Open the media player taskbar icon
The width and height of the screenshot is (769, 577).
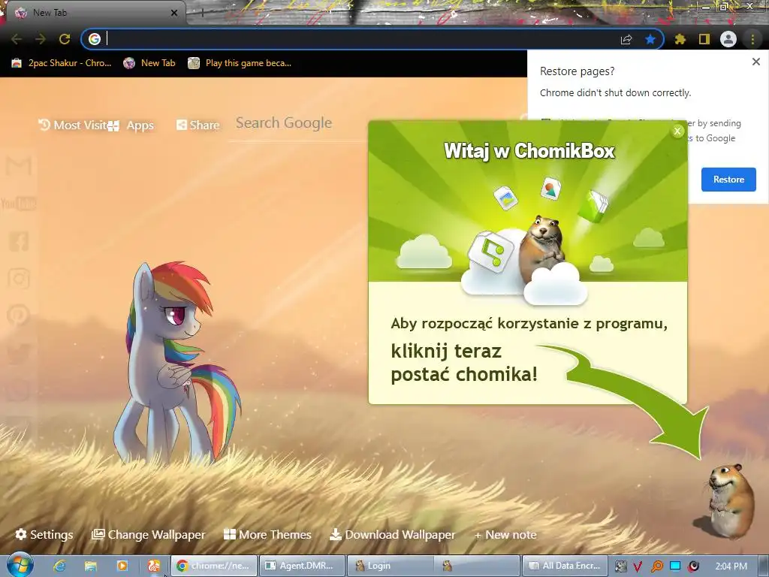122,566
